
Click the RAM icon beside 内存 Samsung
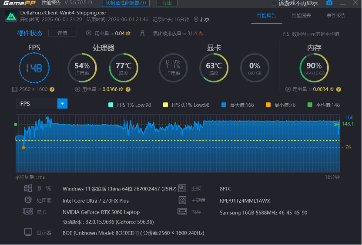[x=182, y=211]
